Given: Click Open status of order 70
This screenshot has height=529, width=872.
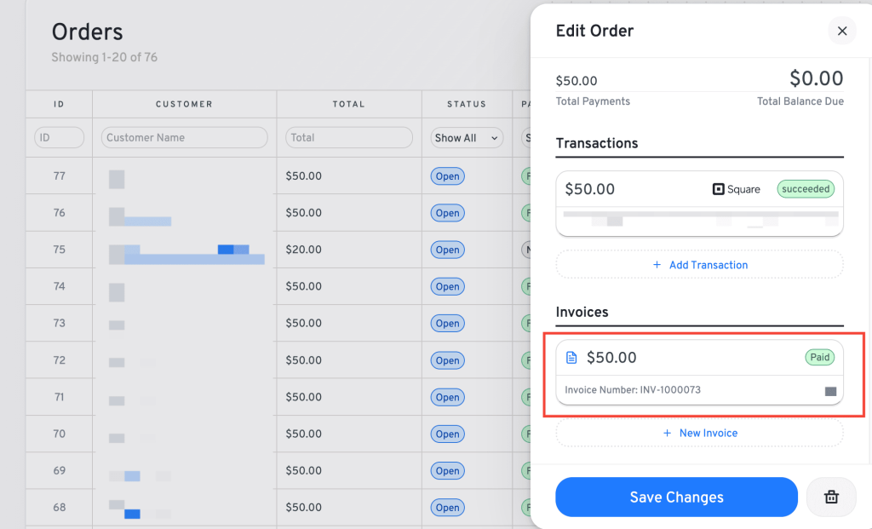Looking at the screenshot, I should pyautogui.click(x=447, y=434).
